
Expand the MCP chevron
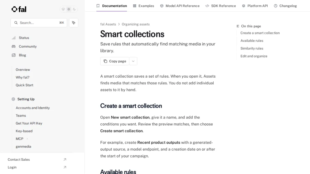pos(27,139)
